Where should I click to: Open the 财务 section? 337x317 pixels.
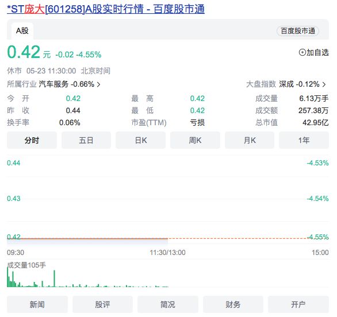tap(233, 304)
